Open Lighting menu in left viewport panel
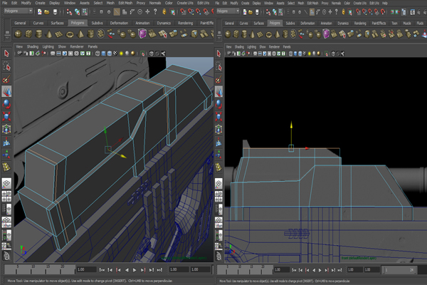 tap(48, 46)
